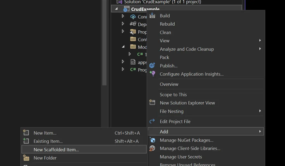Click the Build icon in context menu

click(x=152, y=16)
